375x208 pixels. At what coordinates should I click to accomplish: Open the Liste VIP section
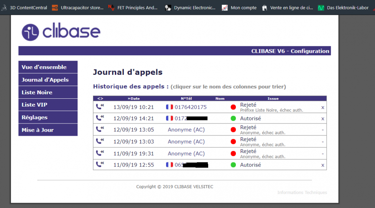[x=48, y=105]
